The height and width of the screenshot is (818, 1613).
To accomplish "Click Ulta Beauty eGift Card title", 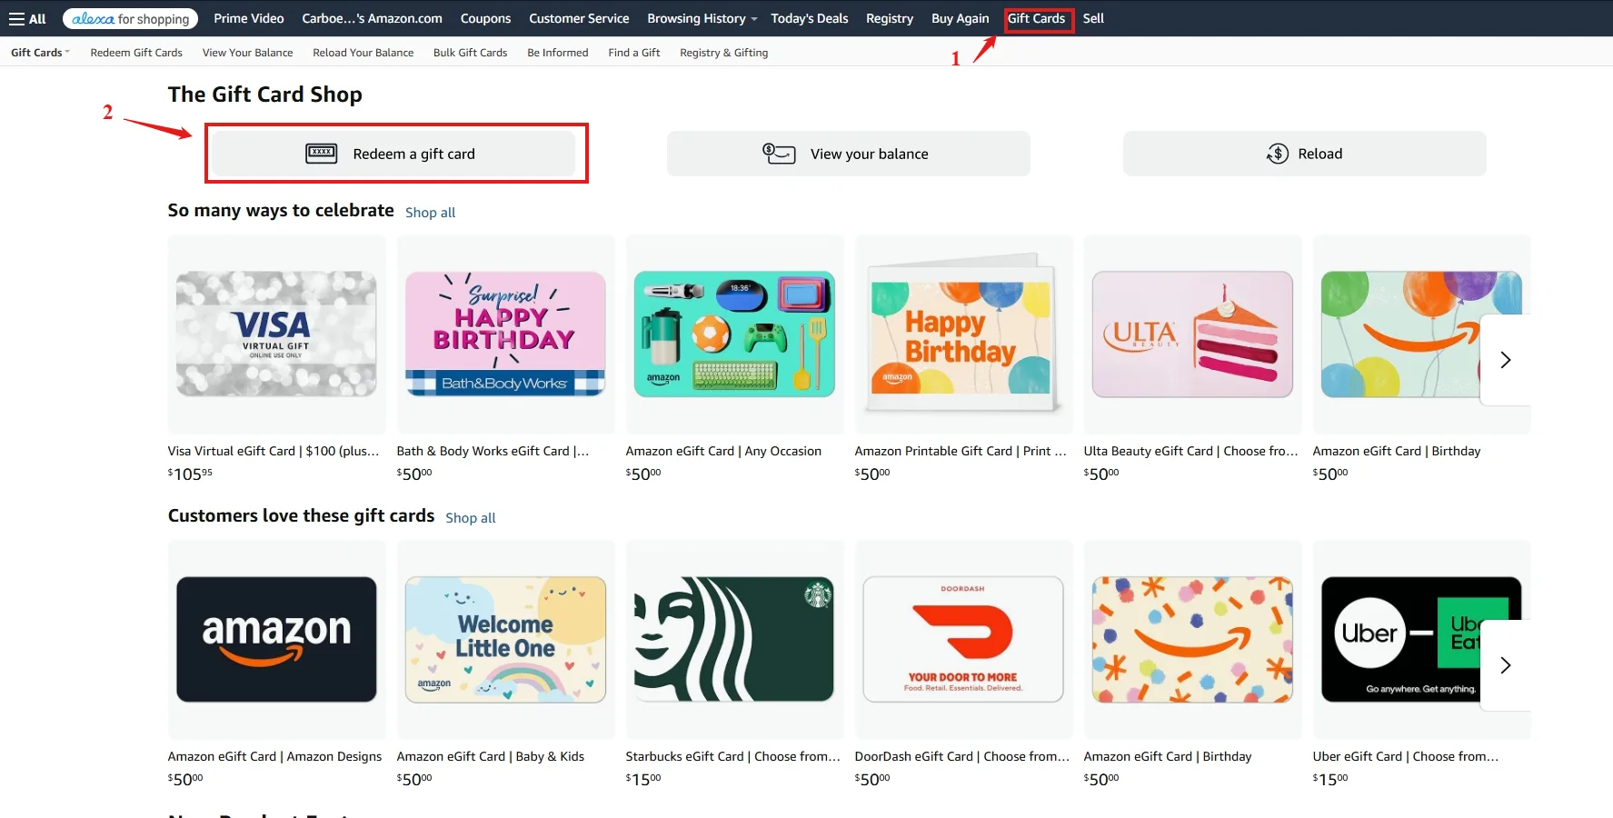I will (1190, 451).
